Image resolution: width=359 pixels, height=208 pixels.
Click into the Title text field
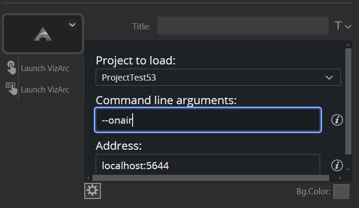pos(242,26)
